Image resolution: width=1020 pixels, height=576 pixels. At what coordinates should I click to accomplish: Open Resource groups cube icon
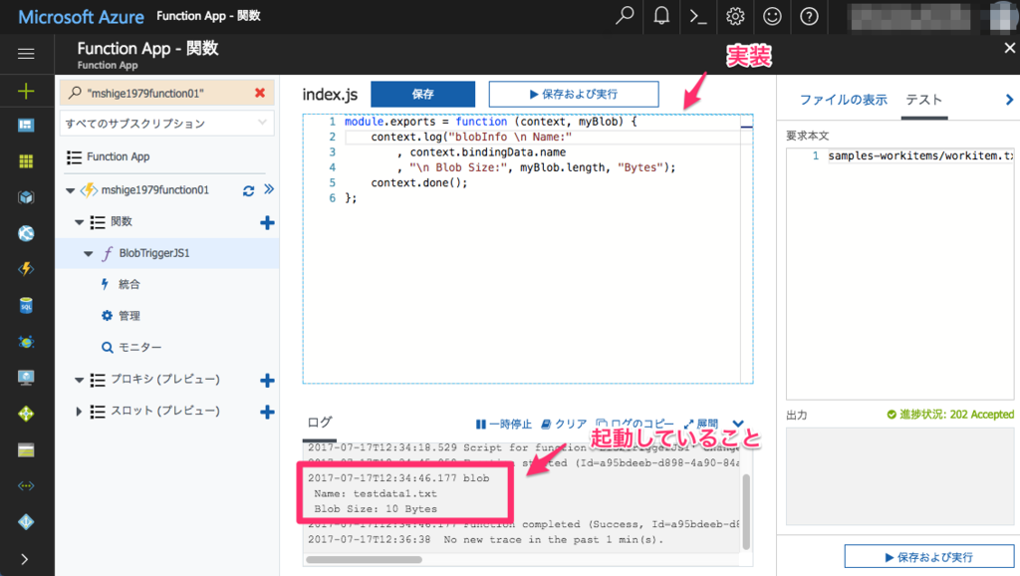[x=26, y=197]
